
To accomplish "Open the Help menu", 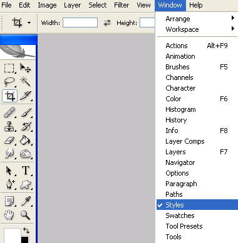I will click(x=196, y=5).
